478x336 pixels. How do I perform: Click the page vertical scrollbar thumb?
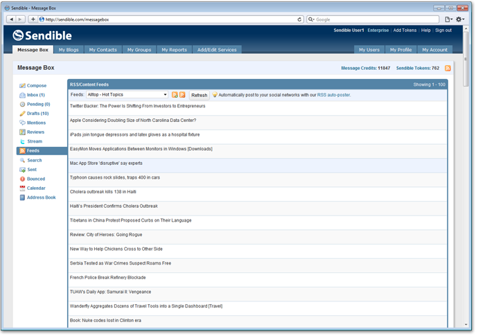466,59
